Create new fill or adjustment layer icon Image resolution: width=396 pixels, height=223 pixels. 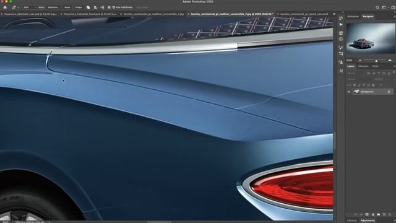click(372, 214)
